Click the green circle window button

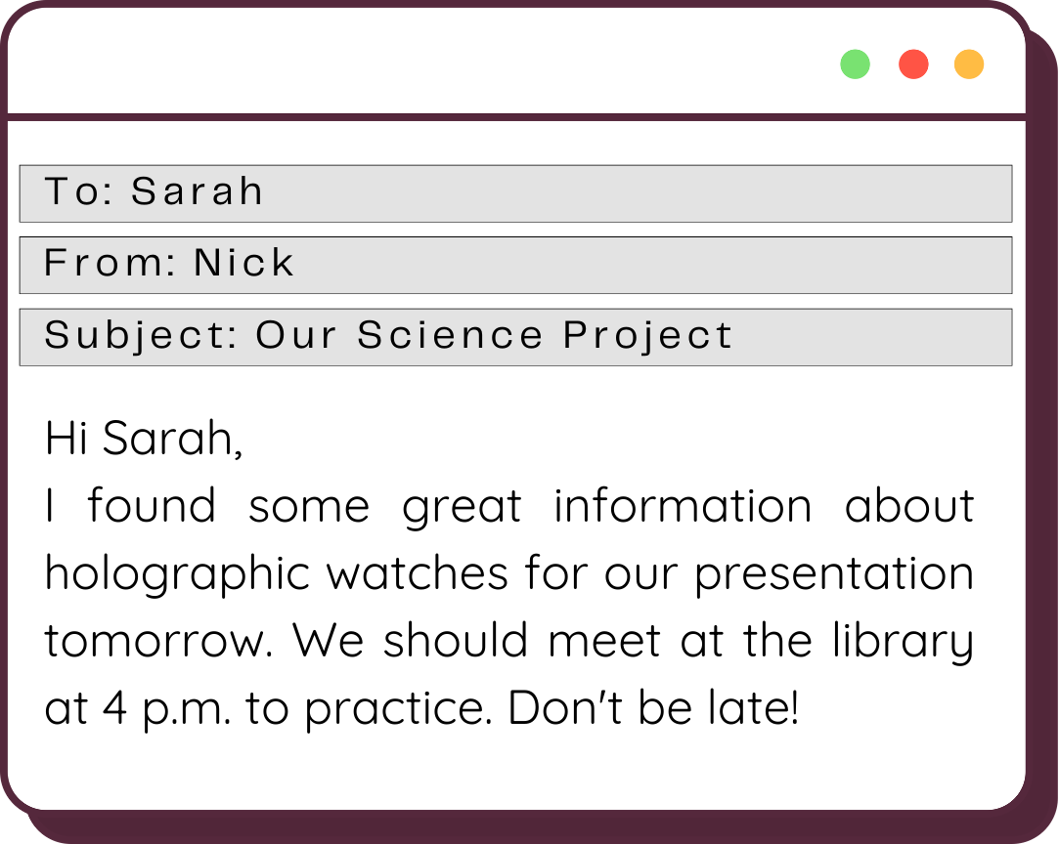pyautogui.click(x=855, y=64)
